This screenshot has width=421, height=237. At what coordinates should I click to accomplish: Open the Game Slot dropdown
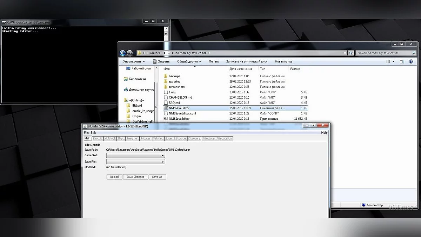point(135,155)
